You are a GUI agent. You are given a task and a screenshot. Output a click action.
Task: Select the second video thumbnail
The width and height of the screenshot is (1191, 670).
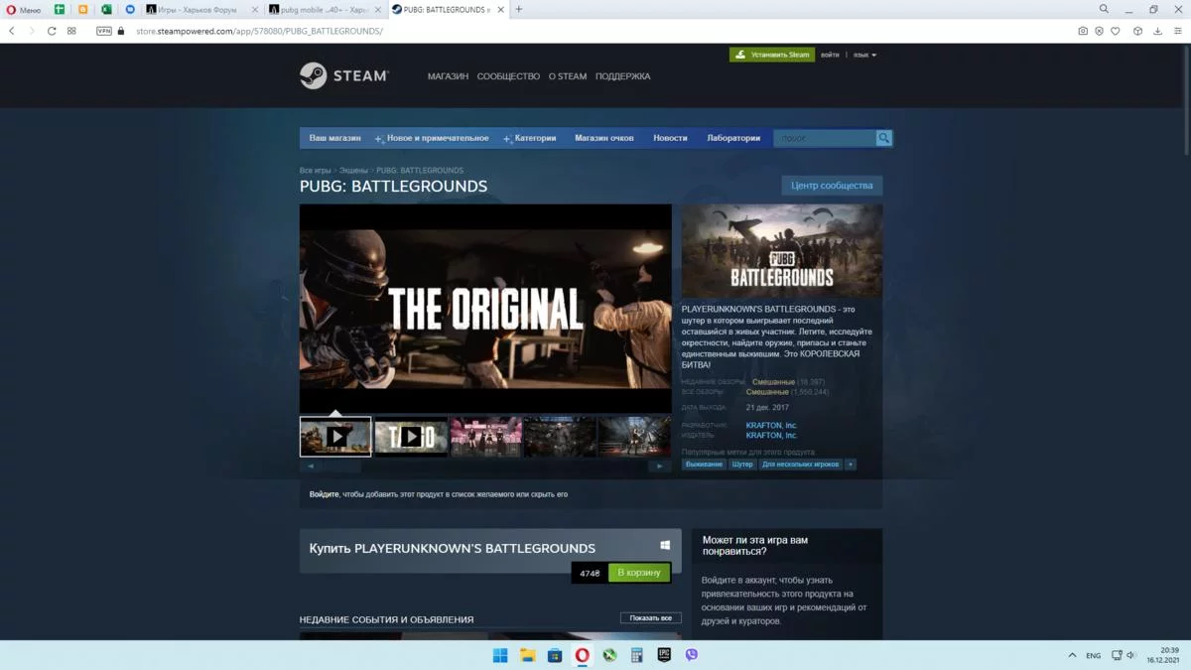point(411,437)
